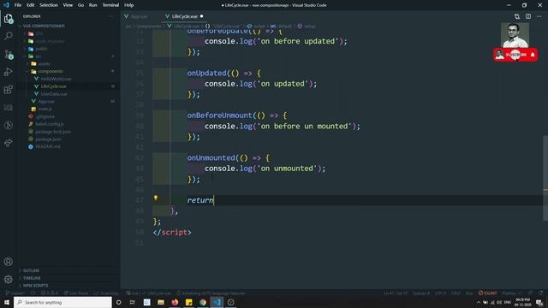The height and width of the screenshot is (308, 548).
Task: Expand the NPM SCRIPTS section
Action: tap(36, 285)
